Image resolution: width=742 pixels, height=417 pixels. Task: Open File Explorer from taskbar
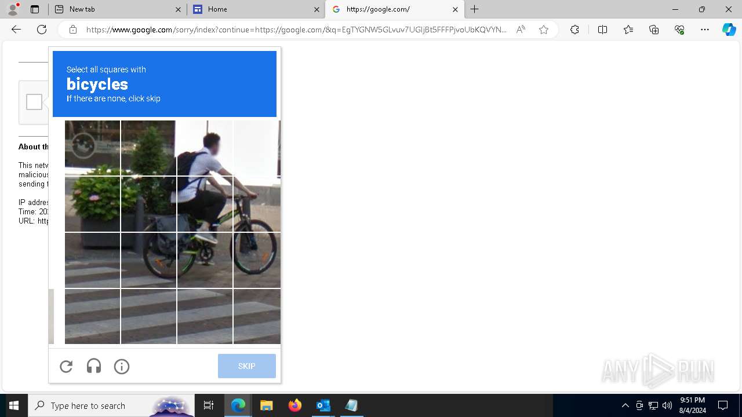point(266,405)
